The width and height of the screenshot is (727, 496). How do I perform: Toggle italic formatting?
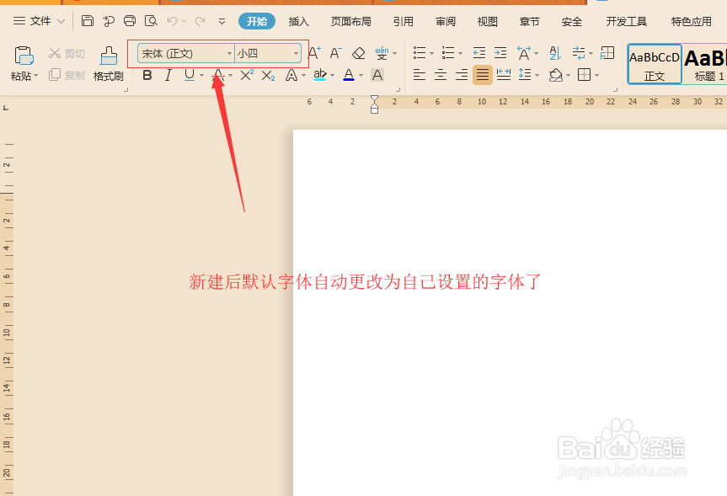click(168, 75)
